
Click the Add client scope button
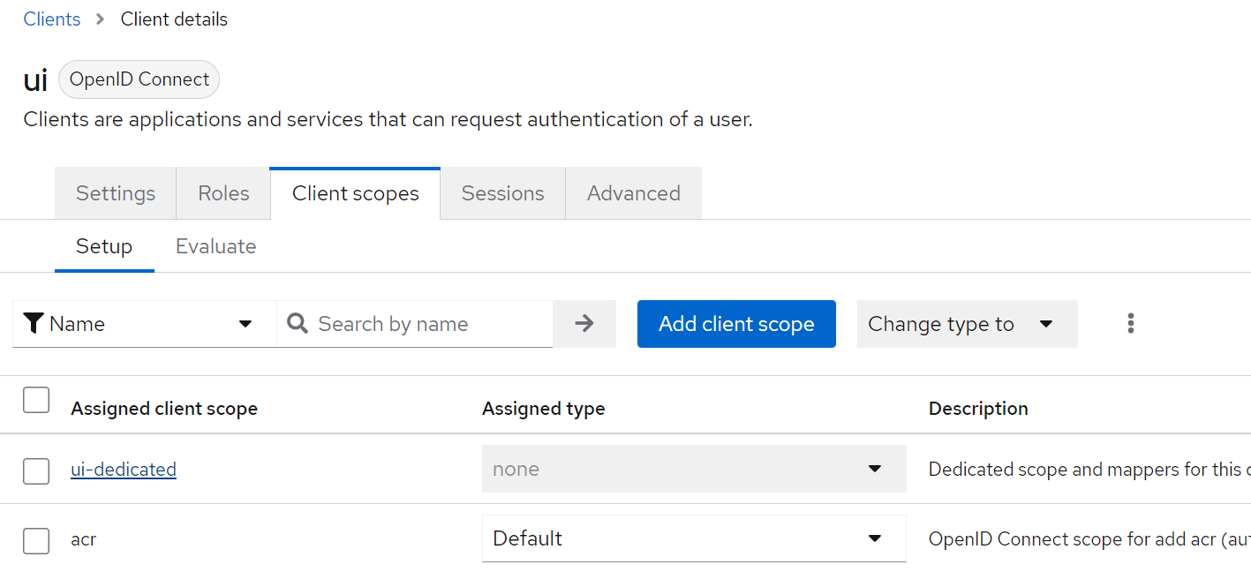(x=736, y=324)
